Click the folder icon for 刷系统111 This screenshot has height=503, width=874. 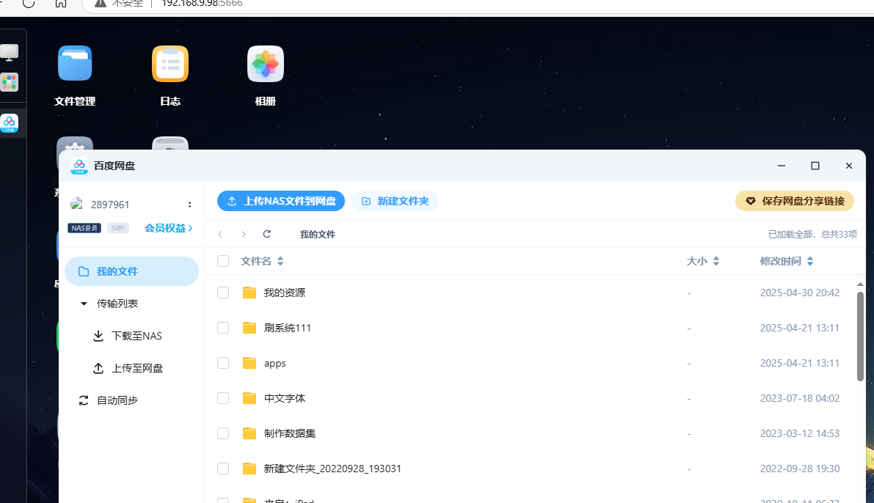tap(250, 328)
